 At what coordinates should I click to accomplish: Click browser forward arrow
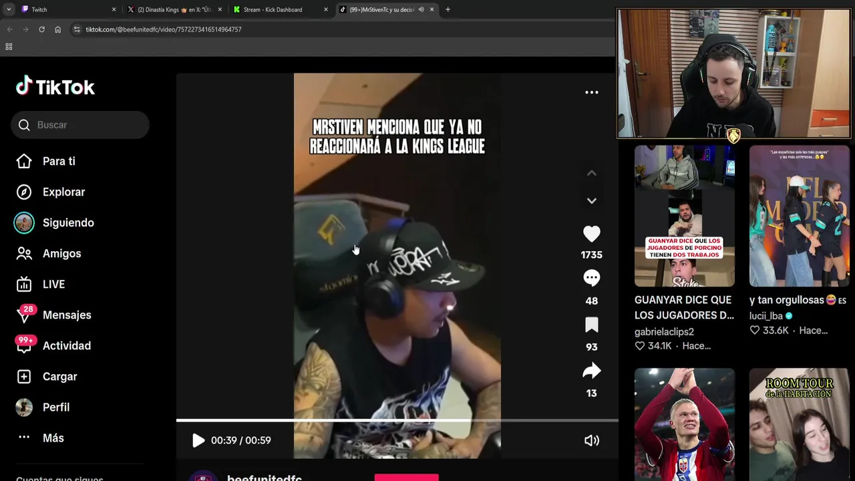pos(25,29)
